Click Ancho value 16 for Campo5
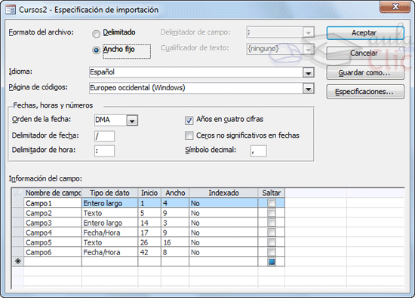The height and width of the screenshot is (298, 415). point(175,242)
